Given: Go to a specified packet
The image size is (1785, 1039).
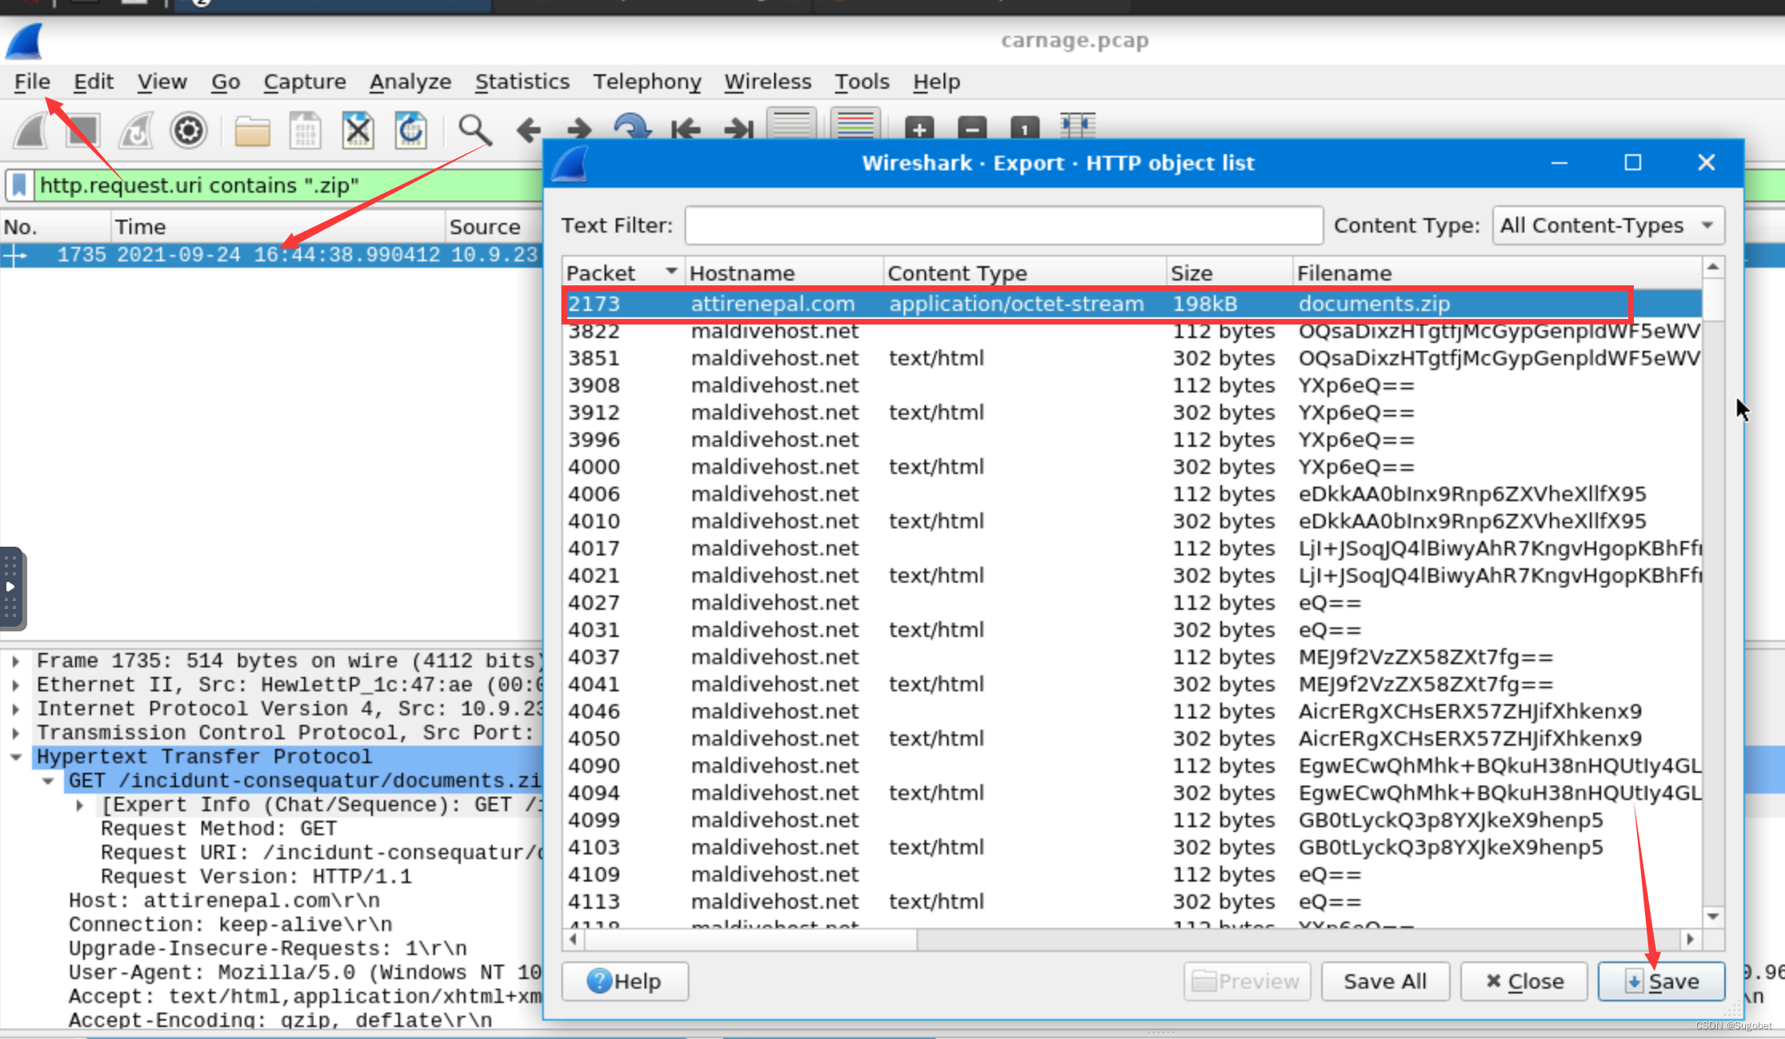Looking at the screenshot, I should [632, 129].
